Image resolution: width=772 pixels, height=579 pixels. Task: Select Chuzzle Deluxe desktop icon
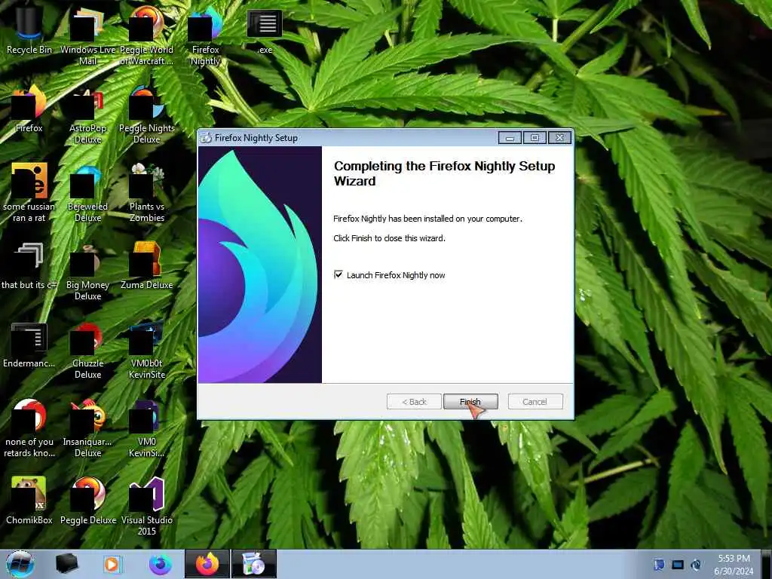tap(87, 350)
